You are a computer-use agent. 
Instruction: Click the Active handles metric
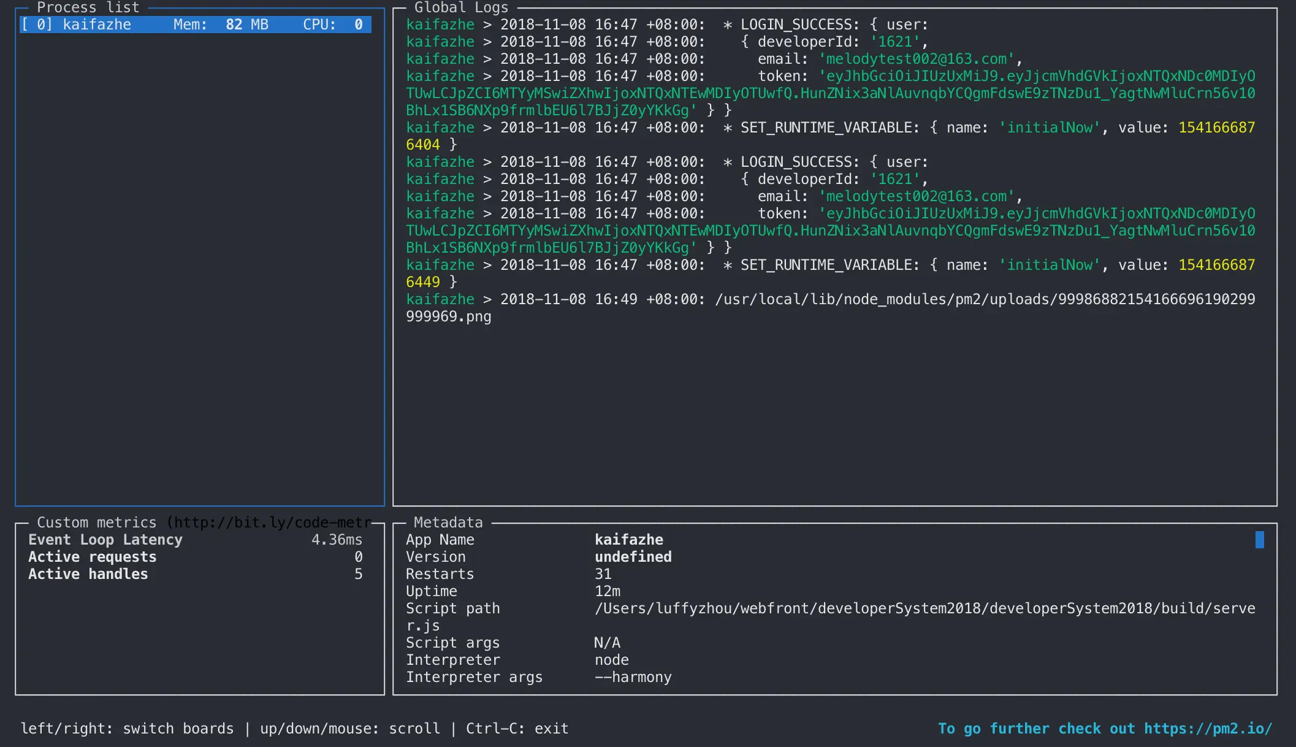coord(88,574)
